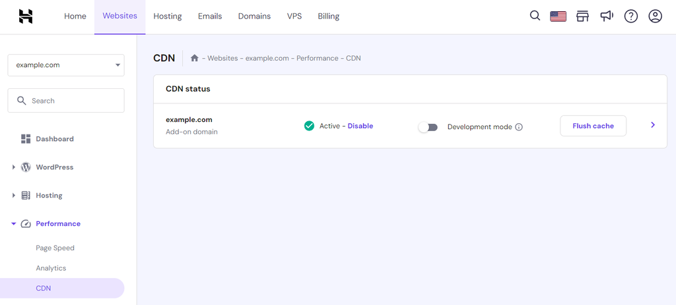Viewport: 676px width, 305px height.
Task: Collapse the Performance sidebar section
Action: click(14, 224)
